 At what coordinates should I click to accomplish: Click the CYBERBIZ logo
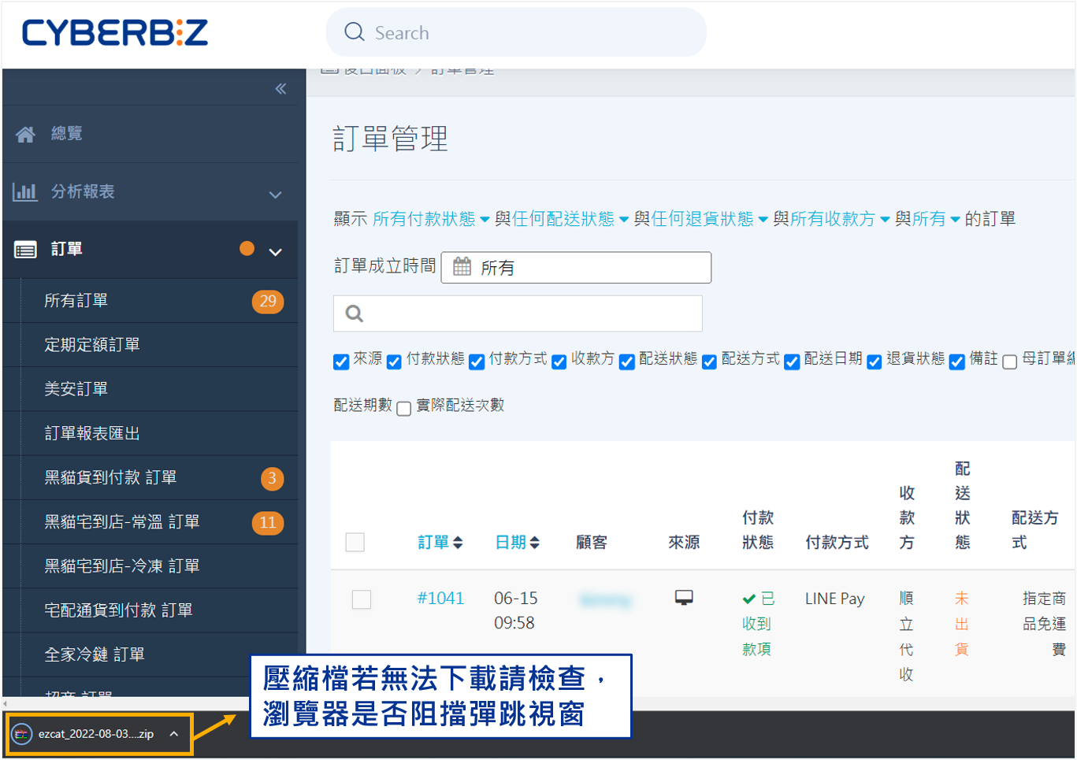click(115, 33)
